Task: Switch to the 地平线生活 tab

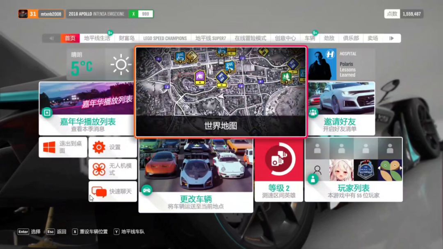Action: (97, 38)
